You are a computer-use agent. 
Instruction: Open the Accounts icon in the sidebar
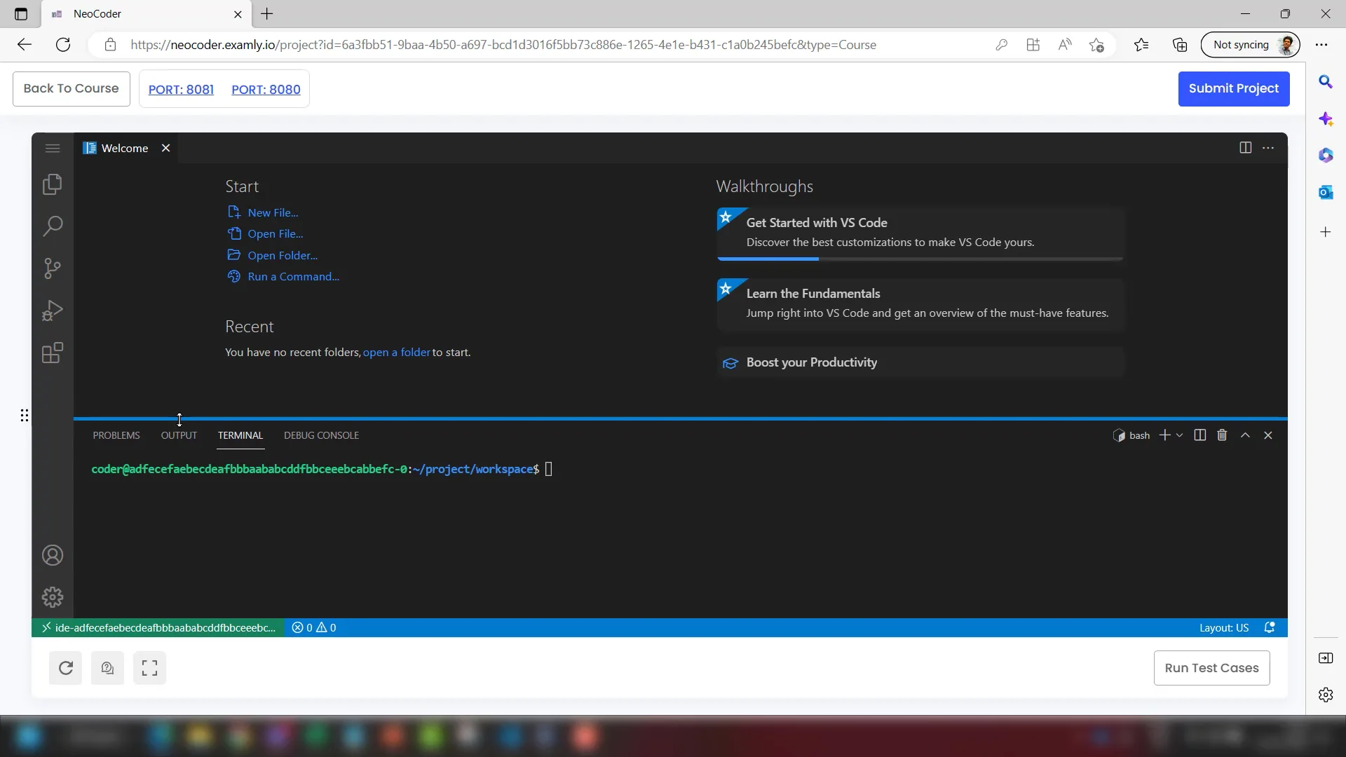coord(52,555)
